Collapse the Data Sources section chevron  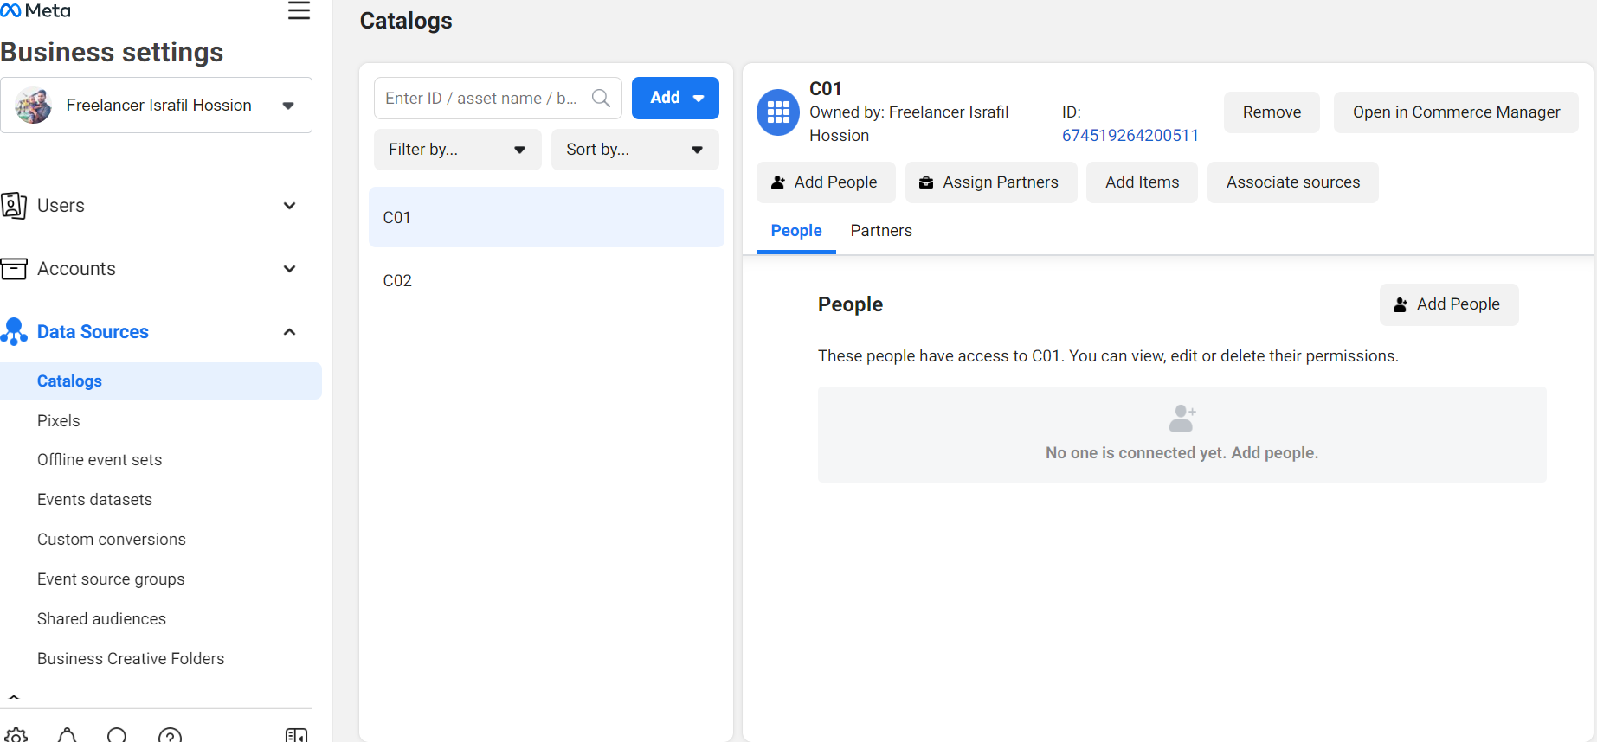[290, 332]
